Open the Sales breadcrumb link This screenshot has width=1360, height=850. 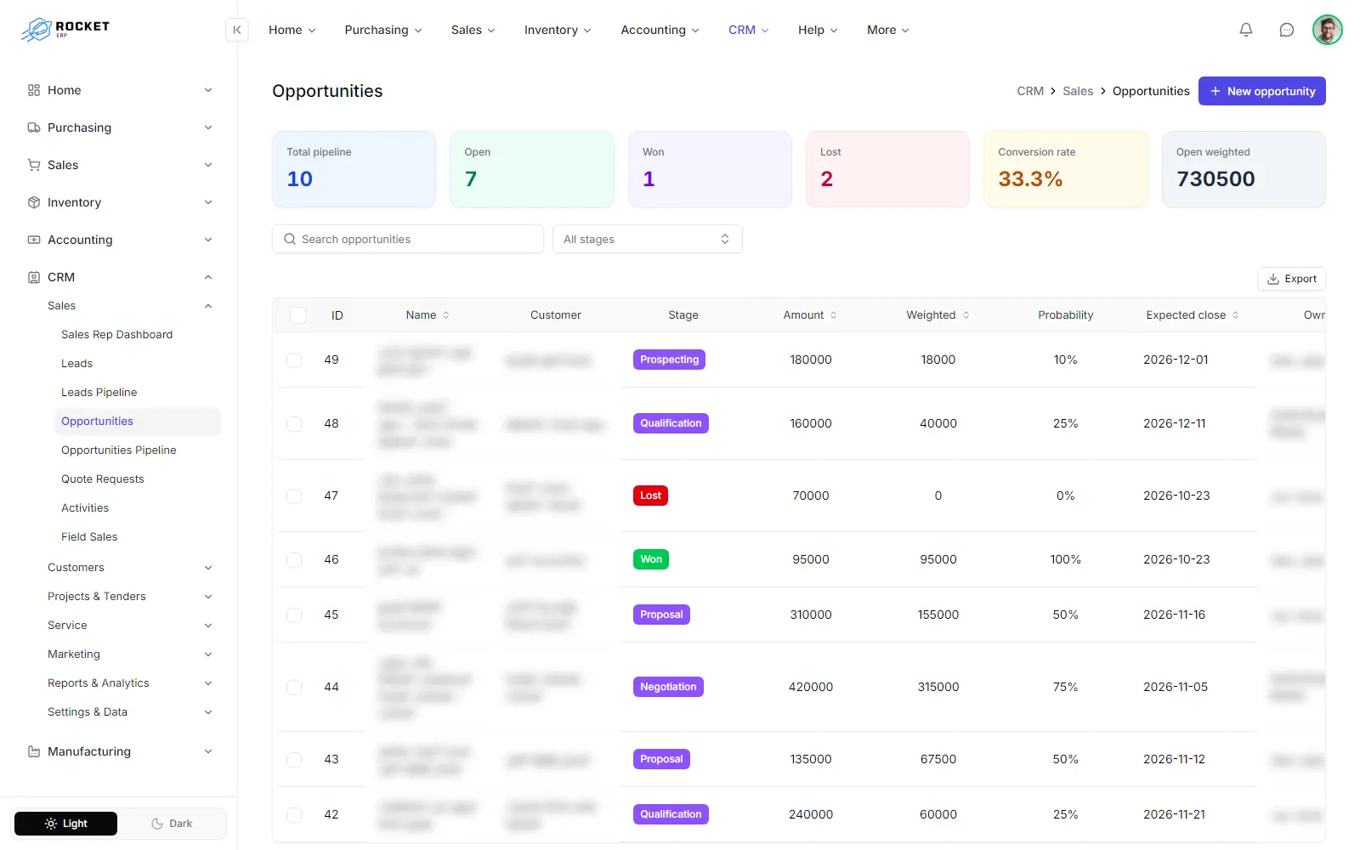(x=1078, y=91)
